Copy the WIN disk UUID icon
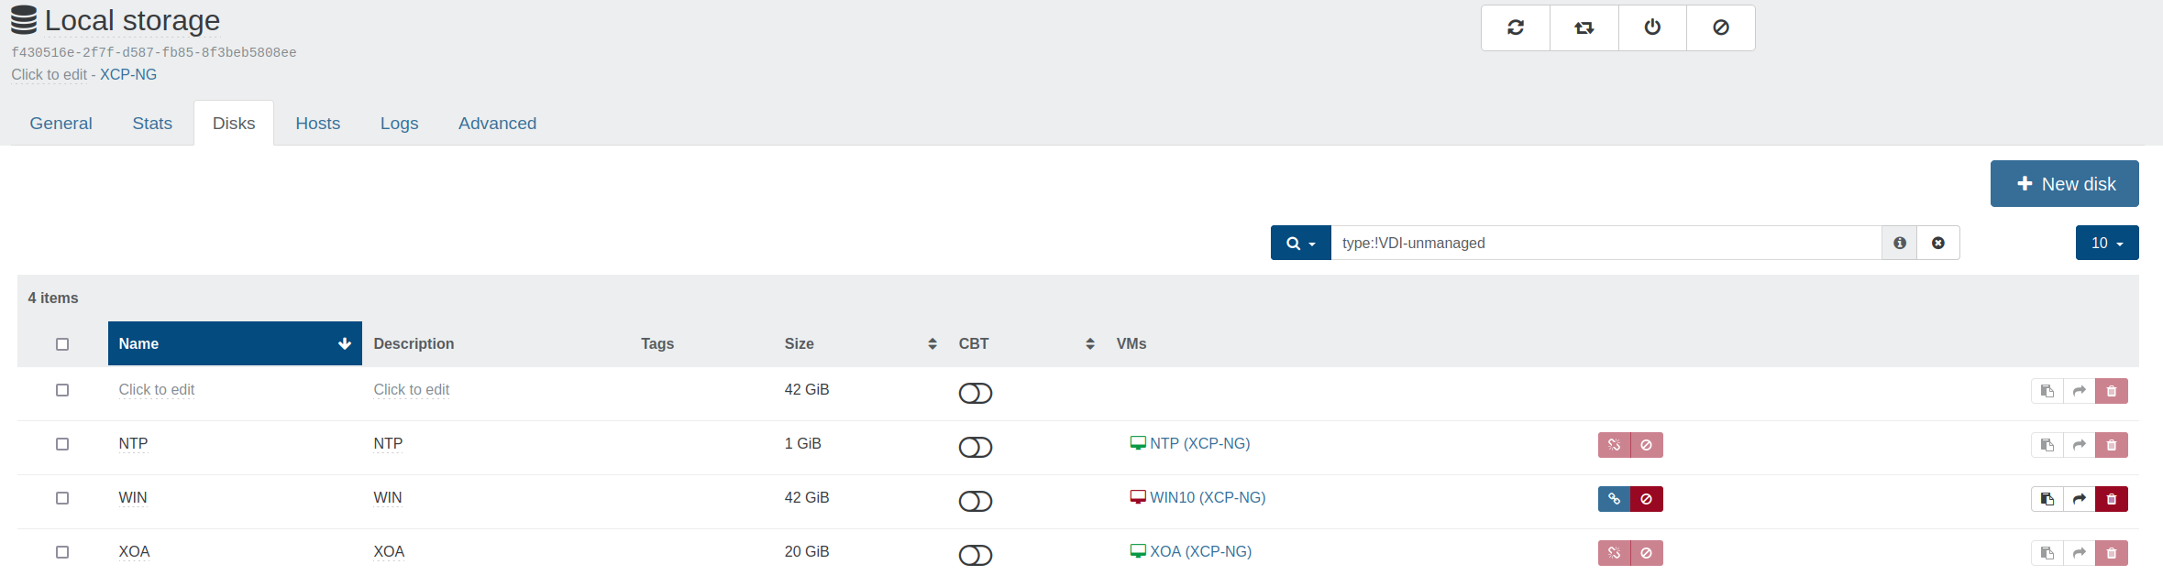The image size is (2163, 586). (x=2047, y=499)
